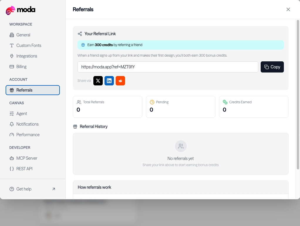The width and height of the screenshot is (300, 226).
Task: Close the Referrals settings dialog
Action: 288,9
